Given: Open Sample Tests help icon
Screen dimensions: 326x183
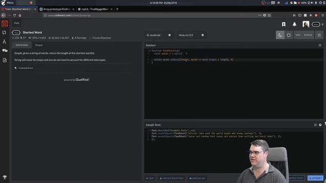Looking at the screenshot, I should point(320,125).
